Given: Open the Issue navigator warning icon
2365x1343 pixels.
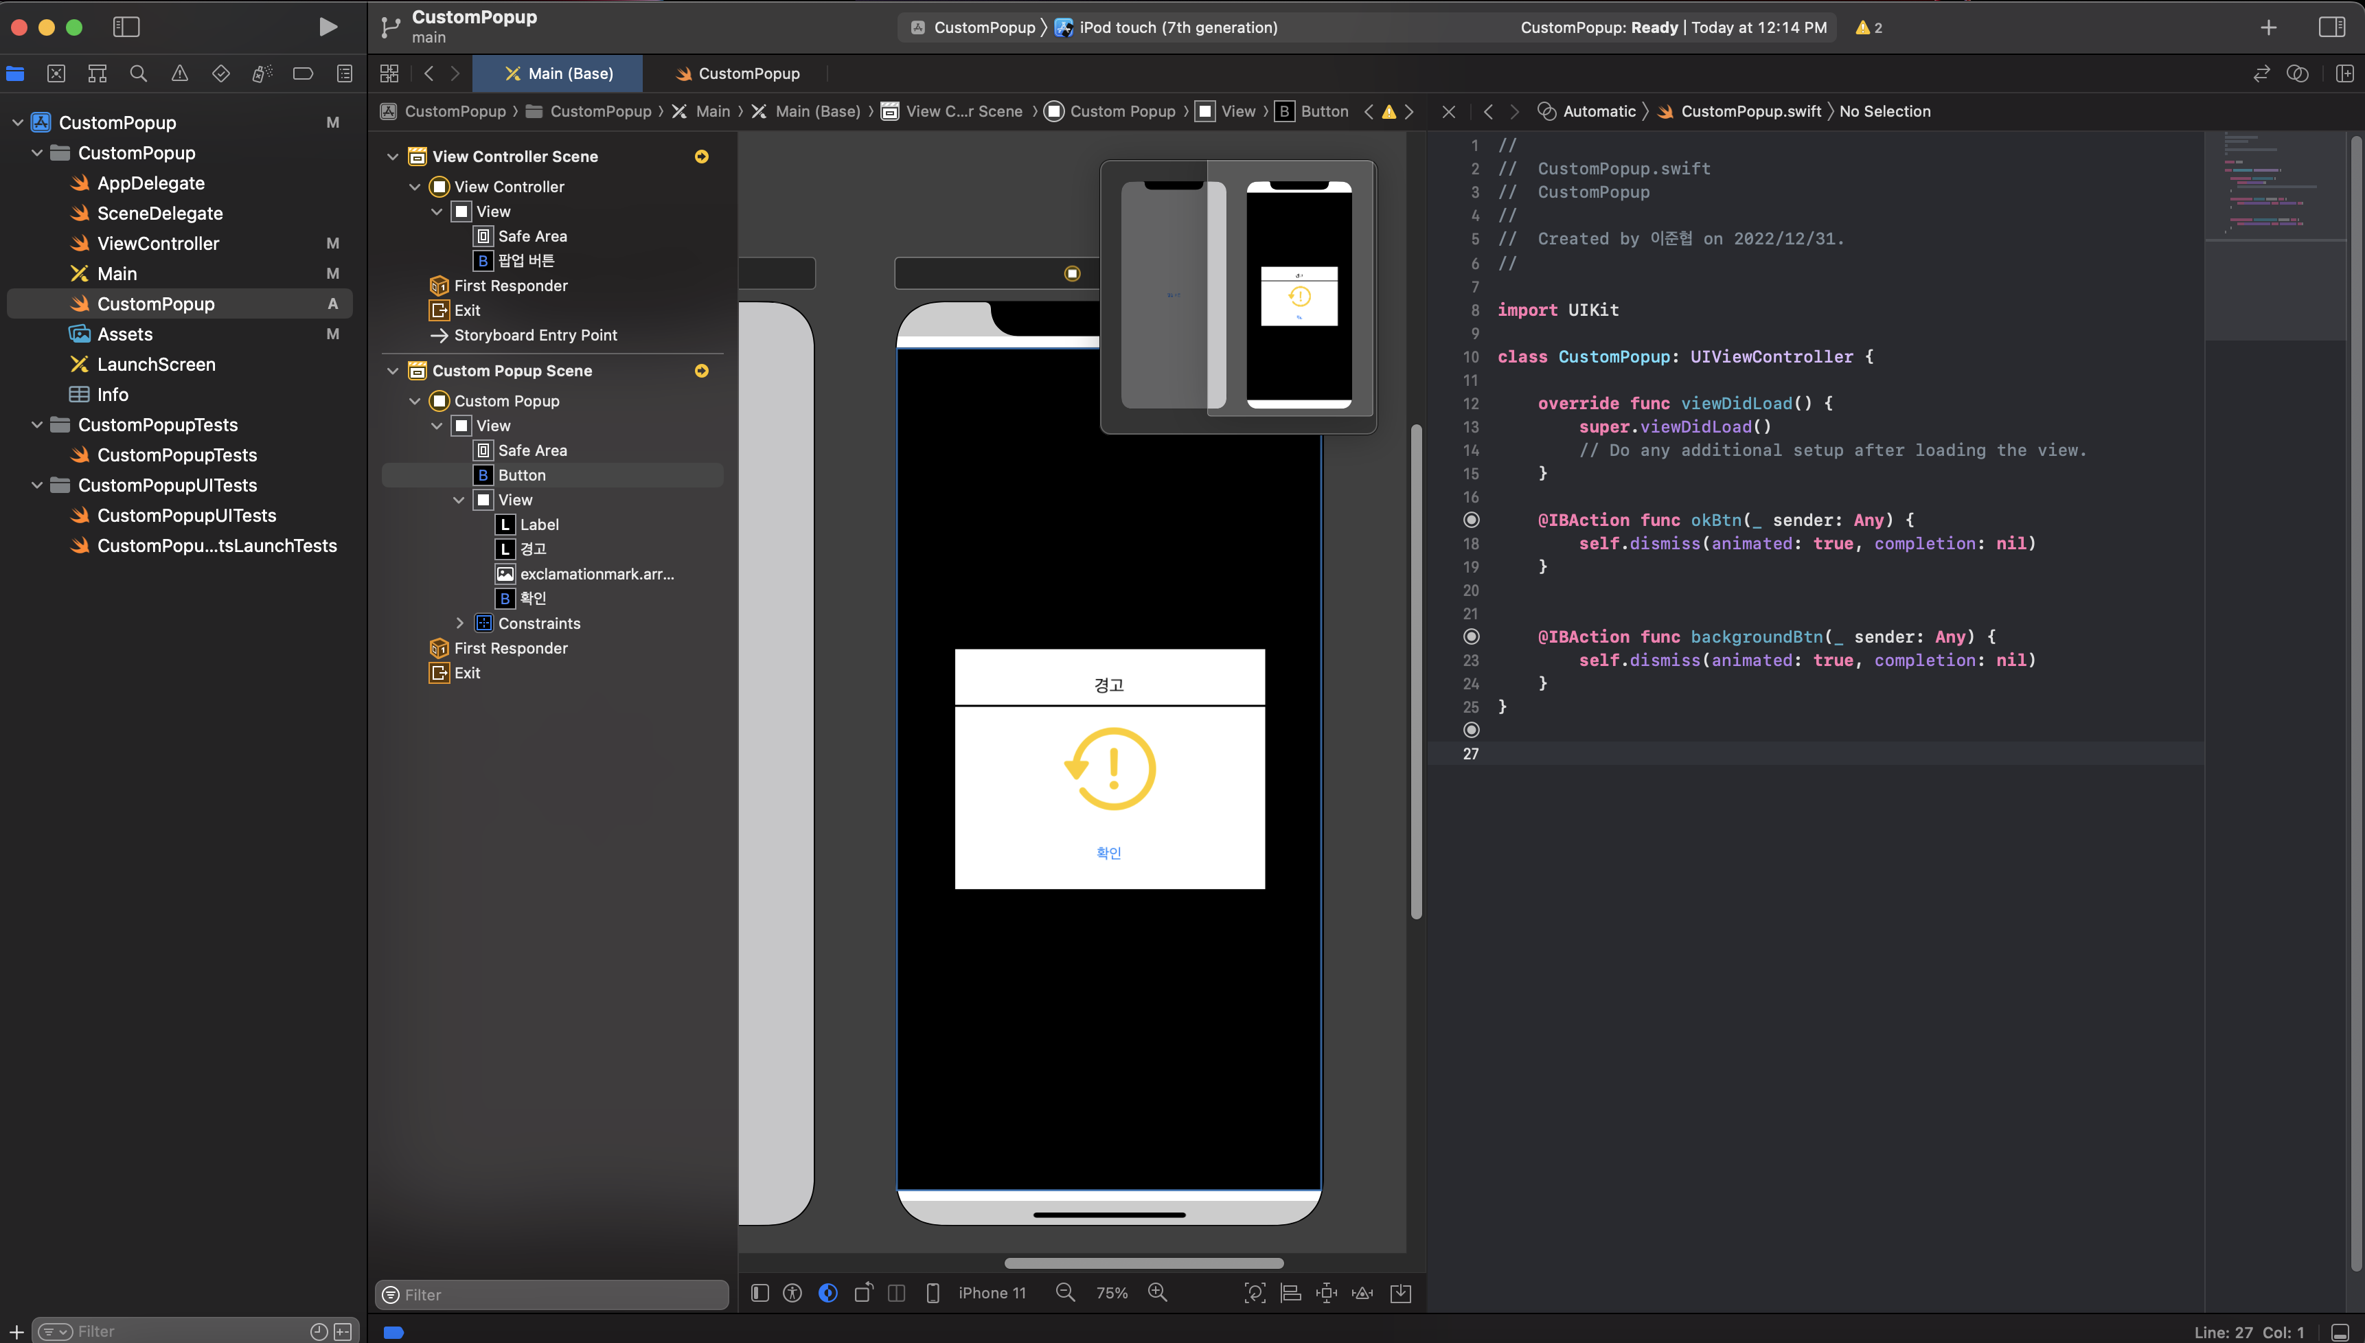Looking at the screenshot, I should [x=180, y=73].
